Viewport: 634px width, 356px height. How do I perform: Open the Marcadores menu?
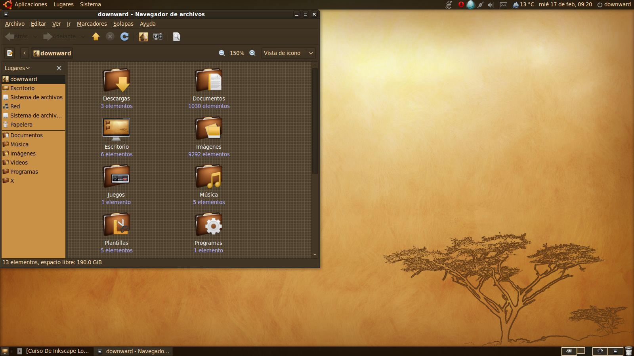92,24
